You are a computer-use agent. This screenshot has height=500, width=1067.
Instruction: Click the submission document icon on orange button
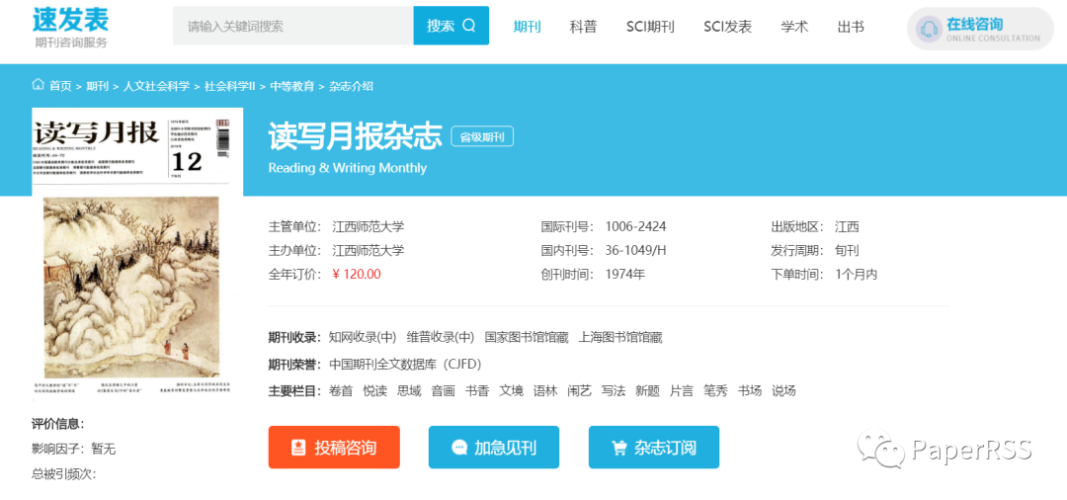298,448
